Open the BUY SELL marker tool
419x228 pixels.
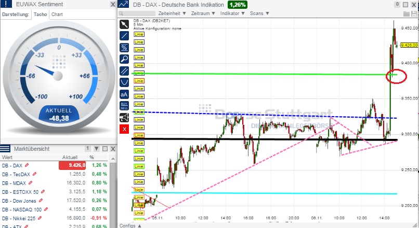pyautogui.click(x=124, y=106)
